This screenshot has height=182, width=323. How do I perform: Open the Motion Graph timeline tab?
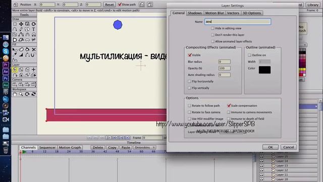coord(70,148)
